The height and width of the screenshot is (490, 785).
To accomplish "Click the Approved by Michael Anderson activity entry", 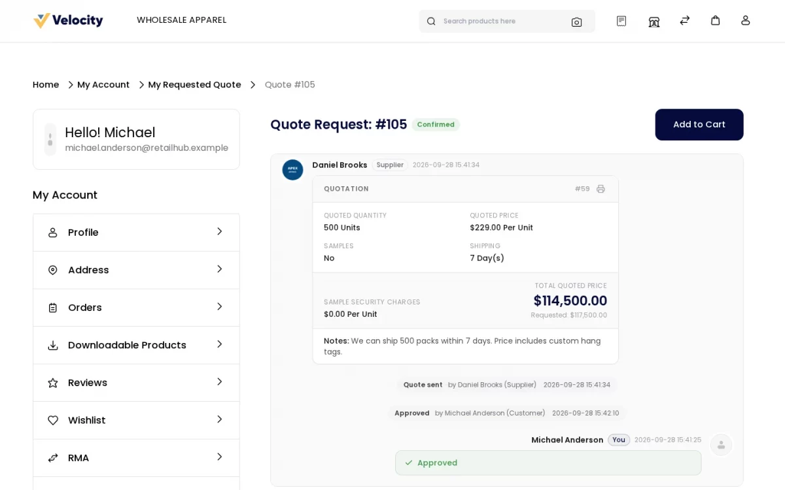I will pyautogui.click(x=507, y=414).
